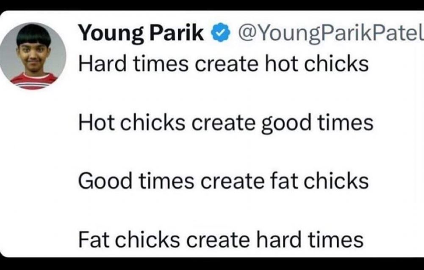Click the empty white area beneath the avatar

pos(35,173)
